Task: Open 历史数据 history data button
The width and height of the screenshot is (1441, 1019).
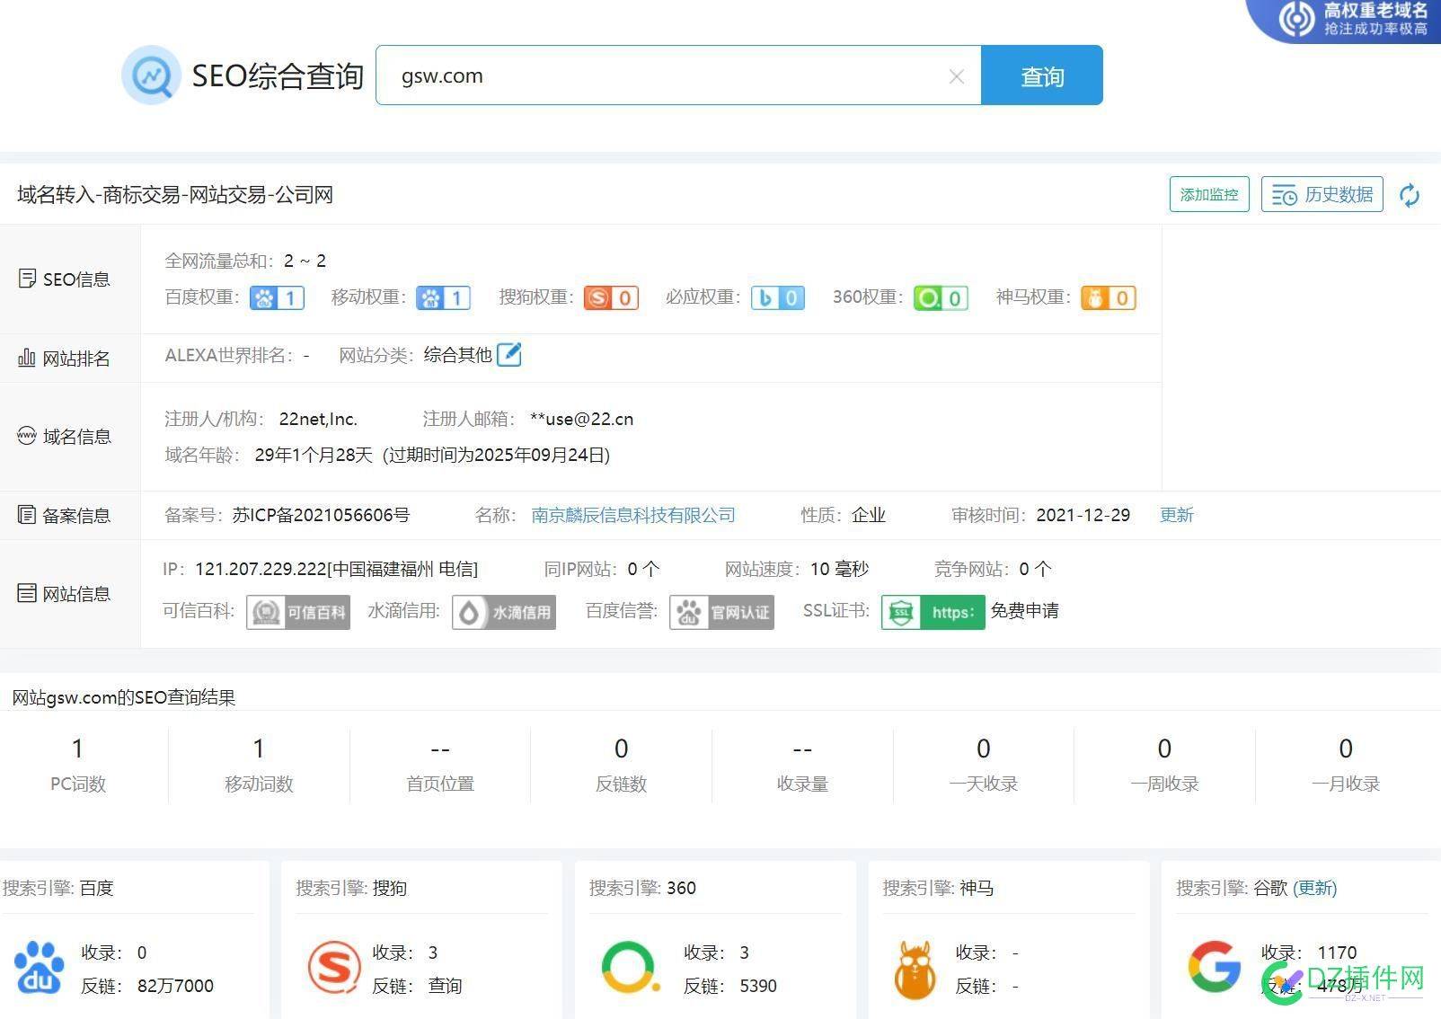Action: tap(1322, 194)
